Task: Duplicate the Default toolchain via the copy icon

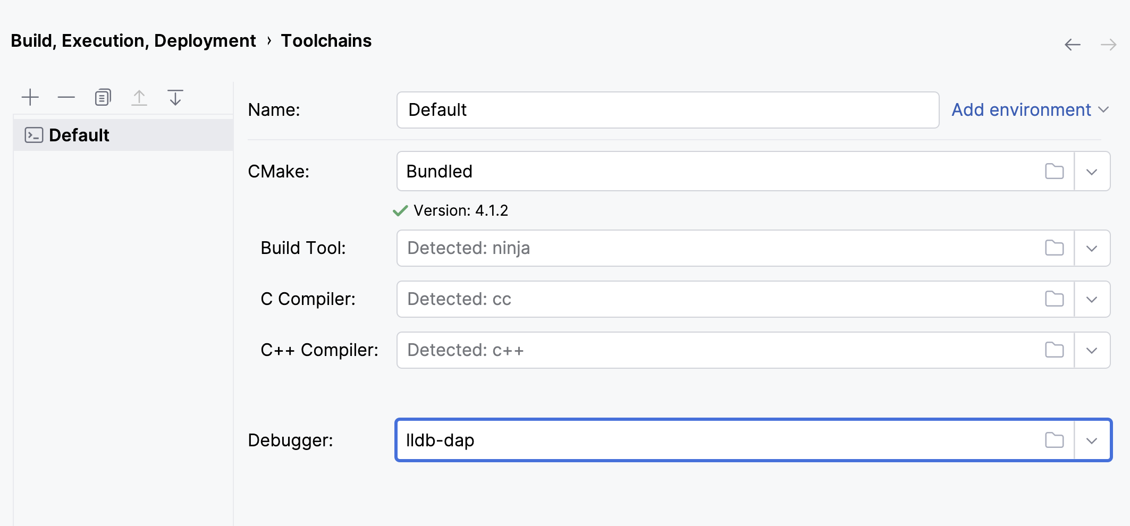Action: point(102,97)
